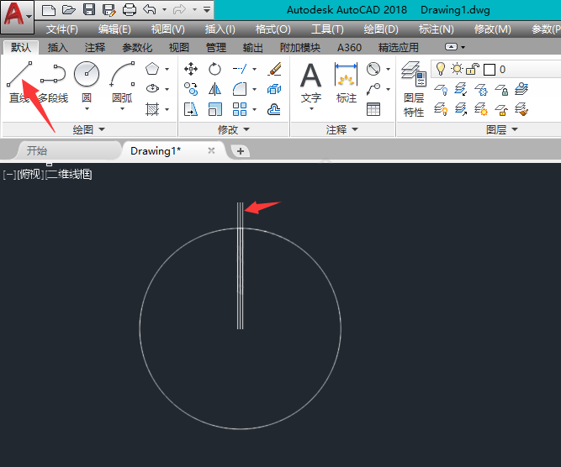The image size is (561, 467).
Task: Select the Trim tool
Action: point(240,69)
